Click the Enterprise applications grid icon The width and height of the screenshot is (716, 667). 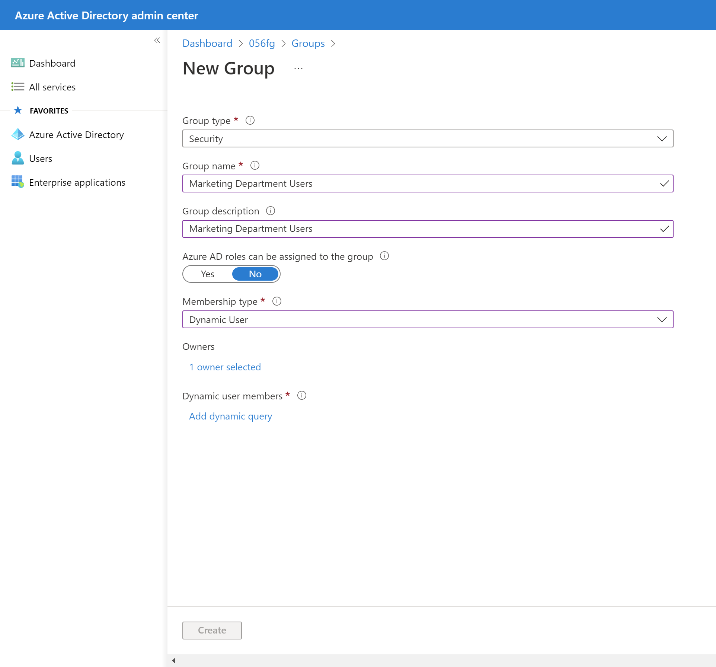click(17, 182)
